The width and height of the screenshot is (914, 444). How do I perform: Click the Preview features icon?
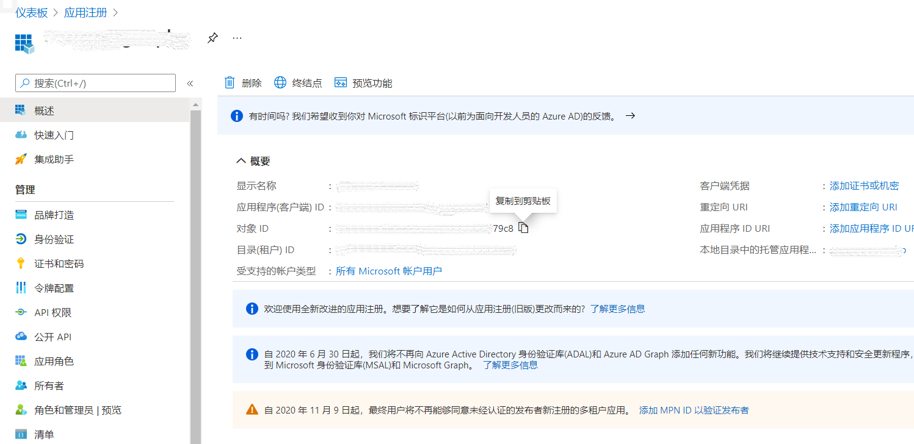tap(341, 83)
